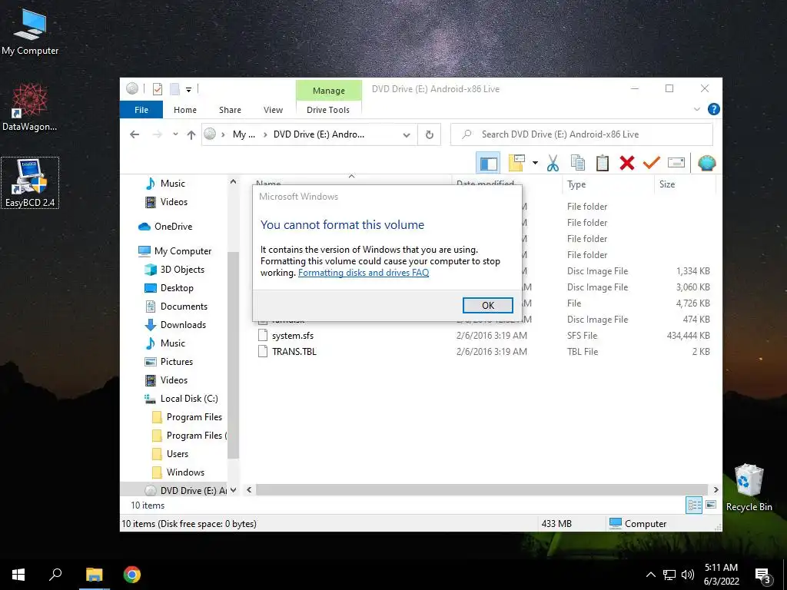Select the TRANS.TBL file row
The image size is (787, 590).
click(x=483, y=352)
